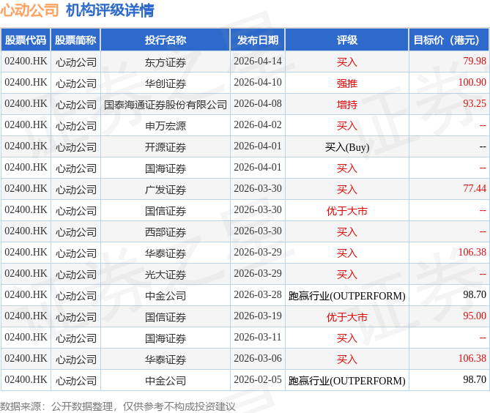Click 优于大市 rating dated 2026-03-19
The image size is (490, 413).
(347, 317)
